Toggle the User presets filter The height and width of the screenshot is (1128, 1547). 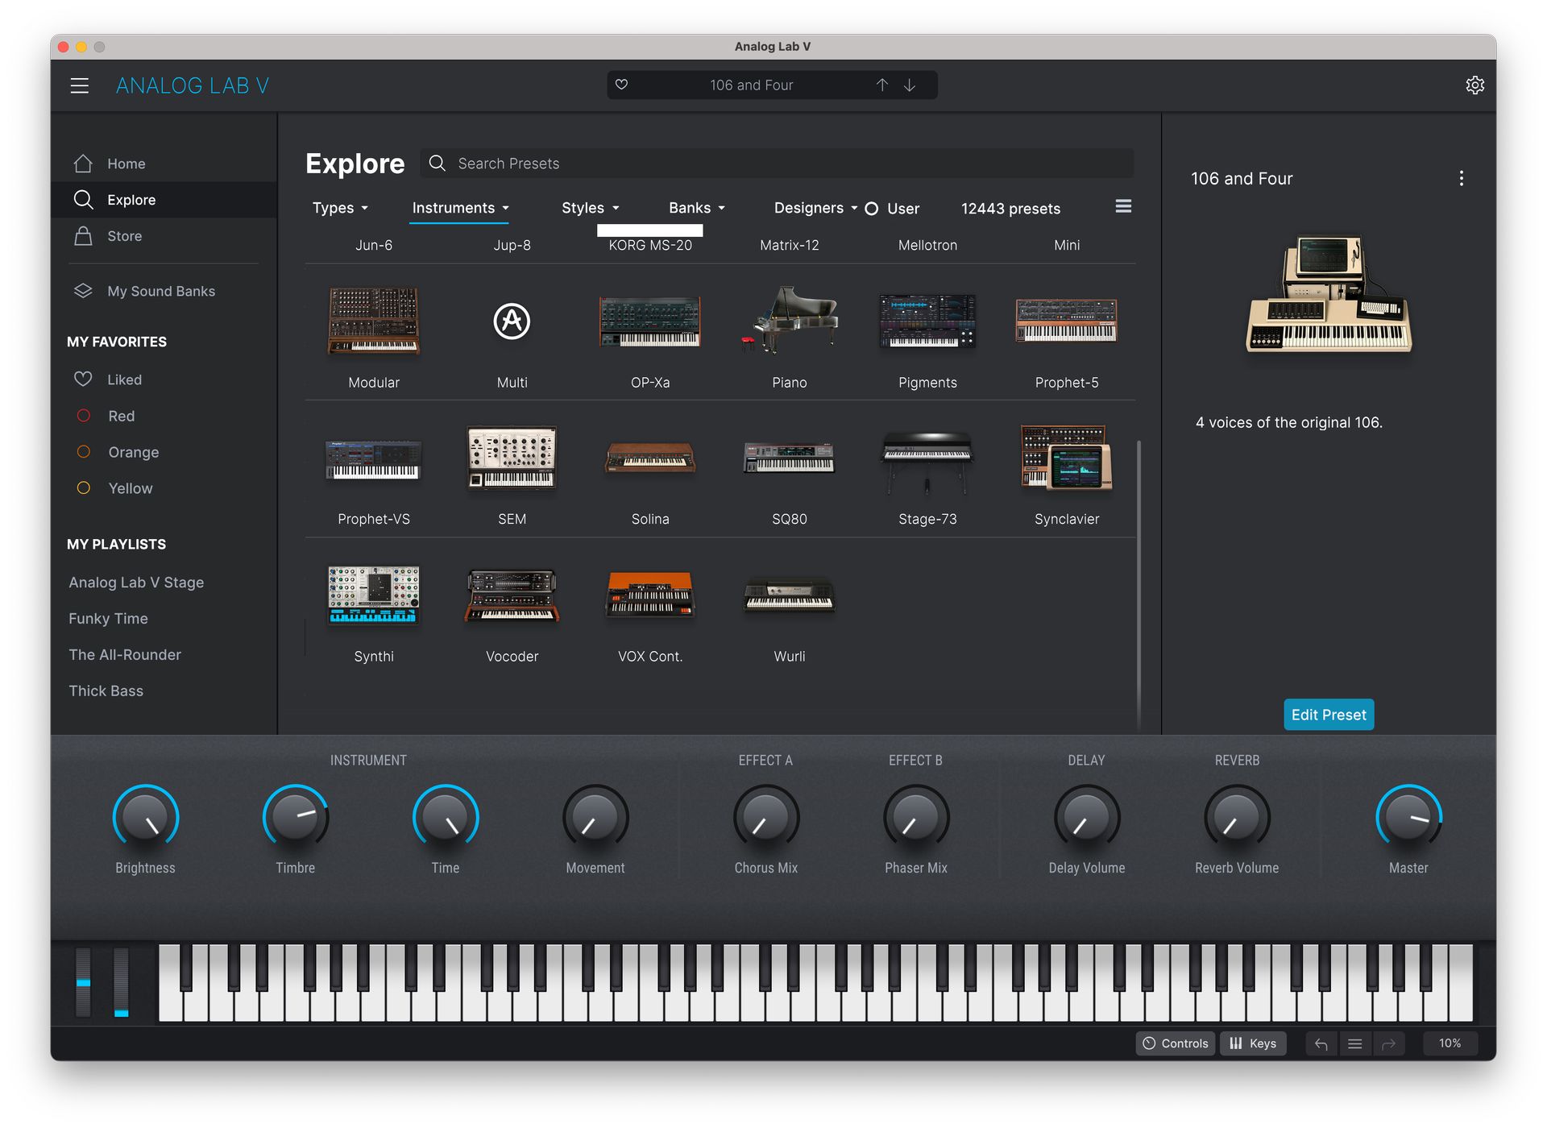coord(892,209)
